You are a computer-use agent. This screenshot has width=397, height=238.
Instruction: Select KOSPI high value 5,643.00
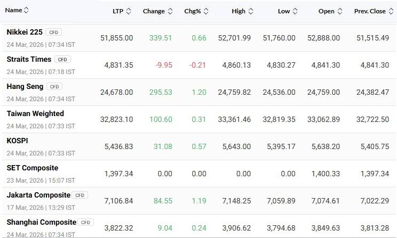coord(236,146)
